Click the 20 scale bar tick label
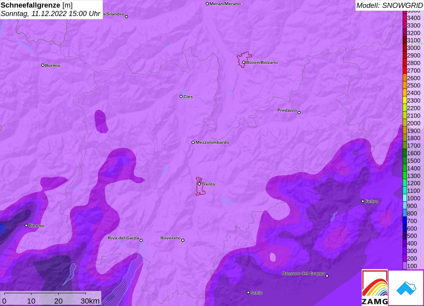 (58, 301)
